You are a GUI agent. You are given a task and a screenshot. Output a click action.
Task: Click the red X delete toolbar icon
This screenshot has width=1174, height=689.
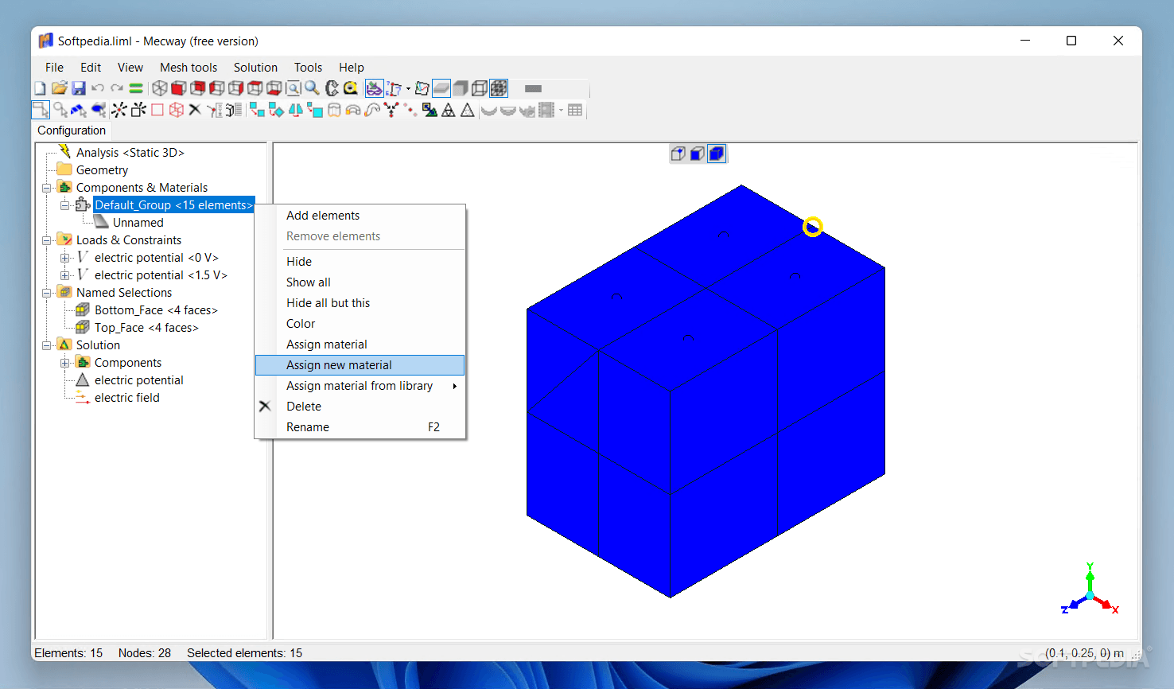click(194, 110)
